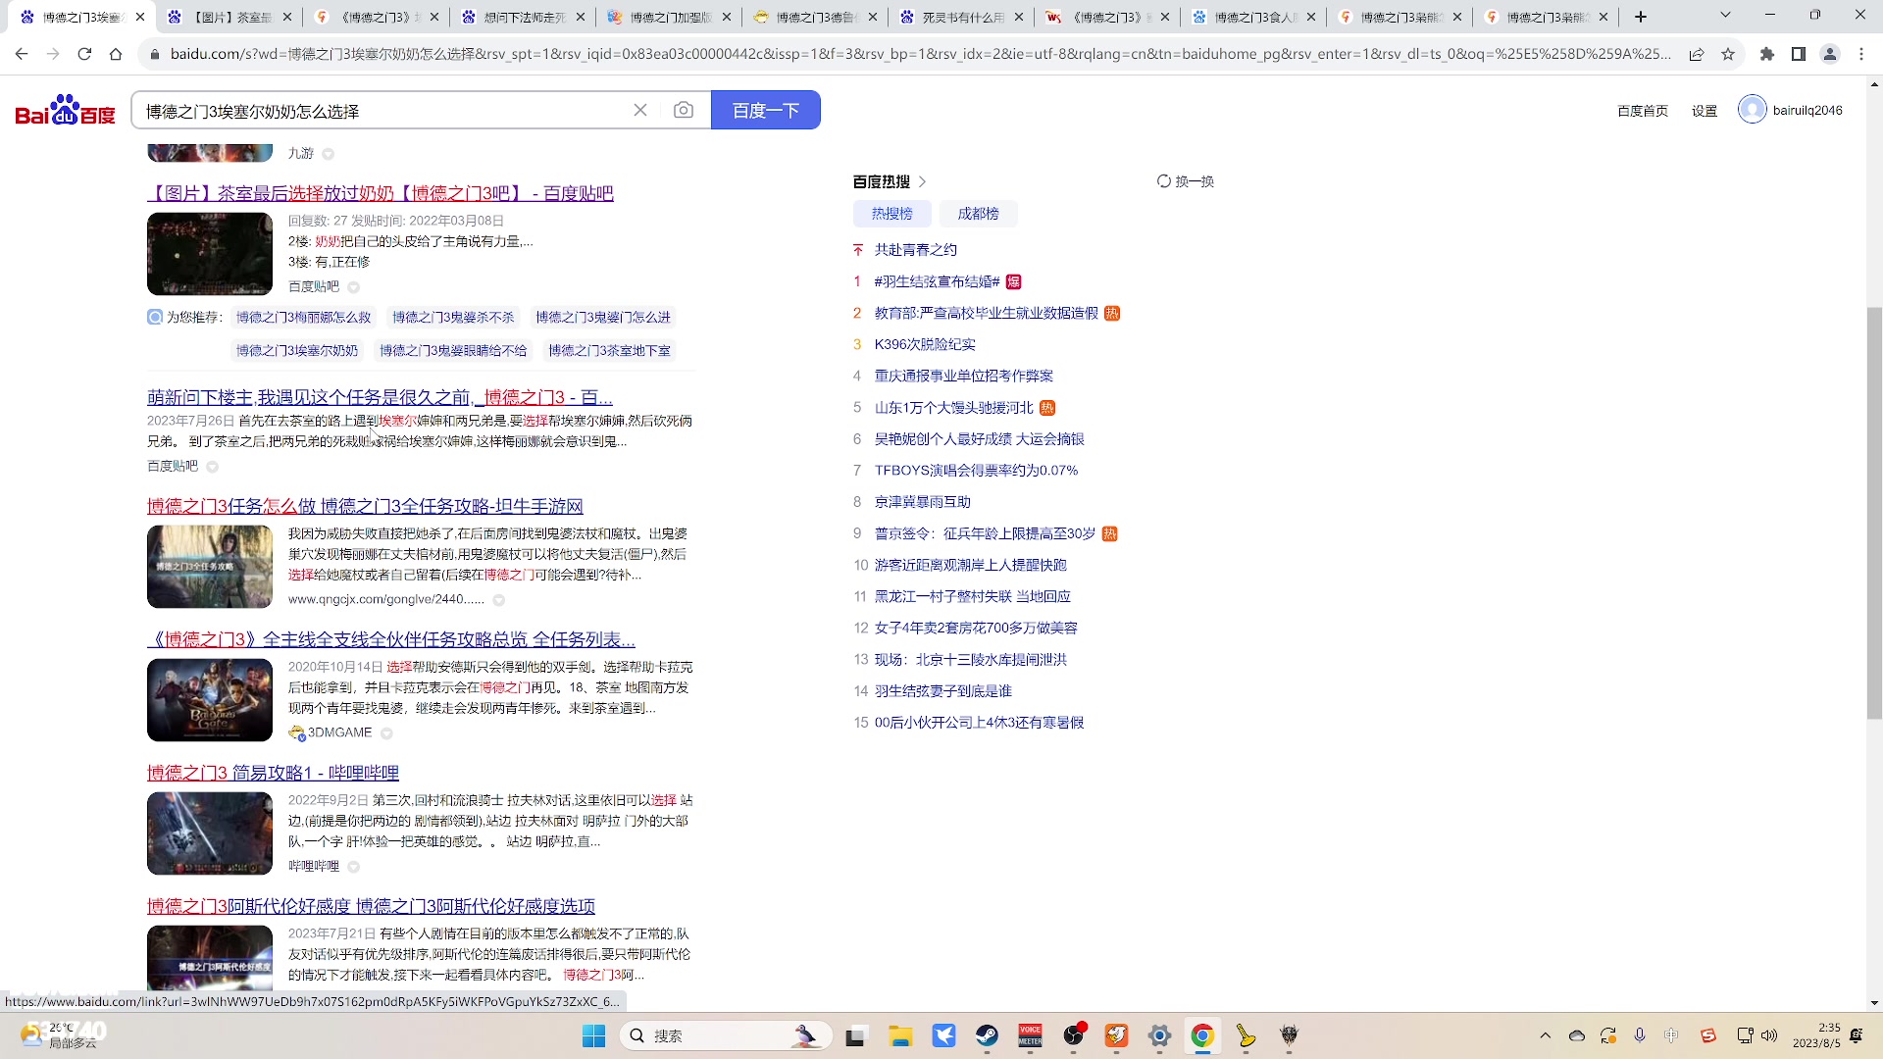
Task: Open Steam from the taskbar
Action: pos(987,1035)
